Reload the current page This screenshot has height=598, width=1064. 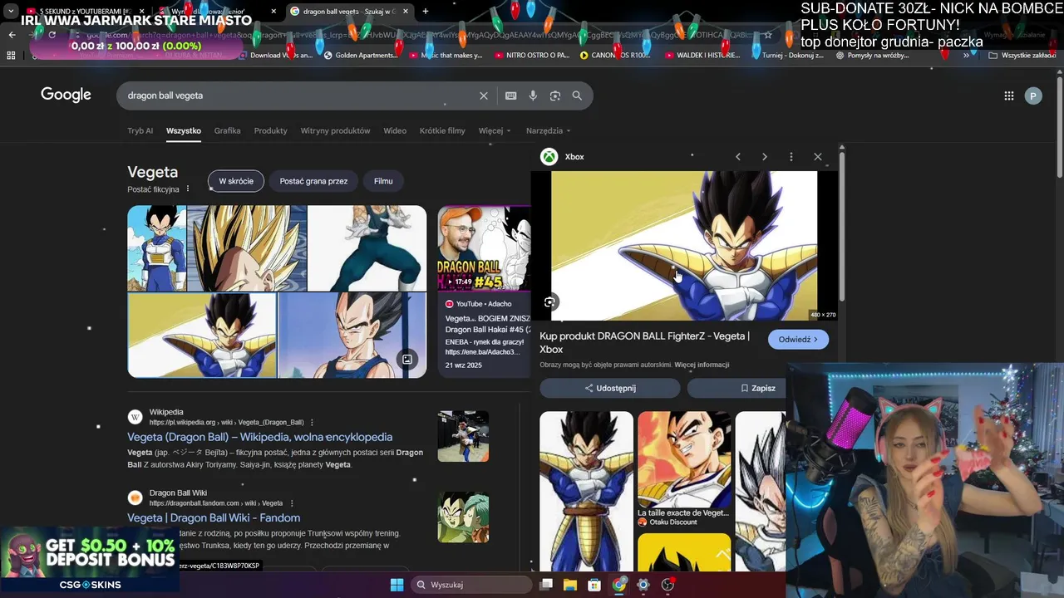[x=52, y=35]
